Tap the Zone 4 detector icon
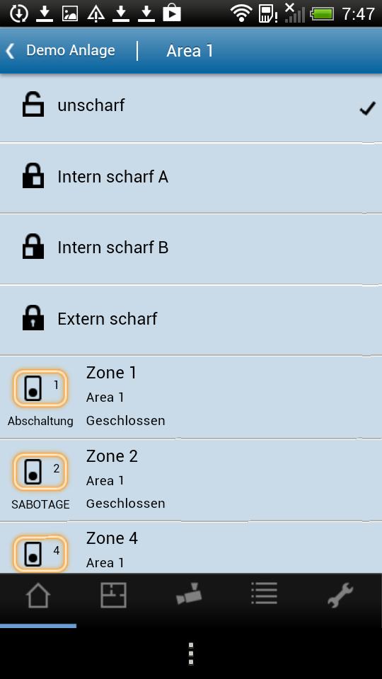This screenshot has height=679, width=382. click(40, 554)
